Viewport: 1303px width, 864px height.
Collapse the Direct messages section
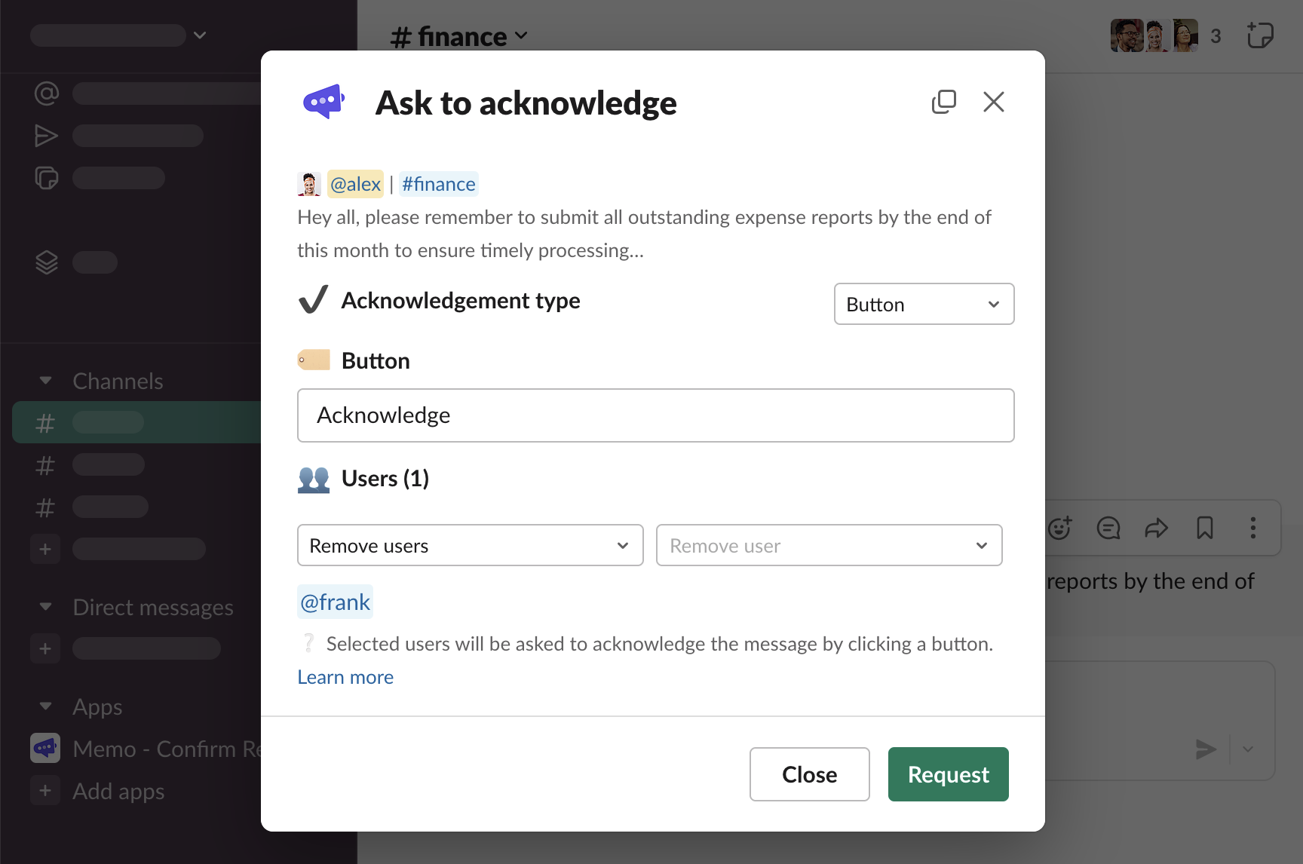pyautogui.click(x=46, y=607)
